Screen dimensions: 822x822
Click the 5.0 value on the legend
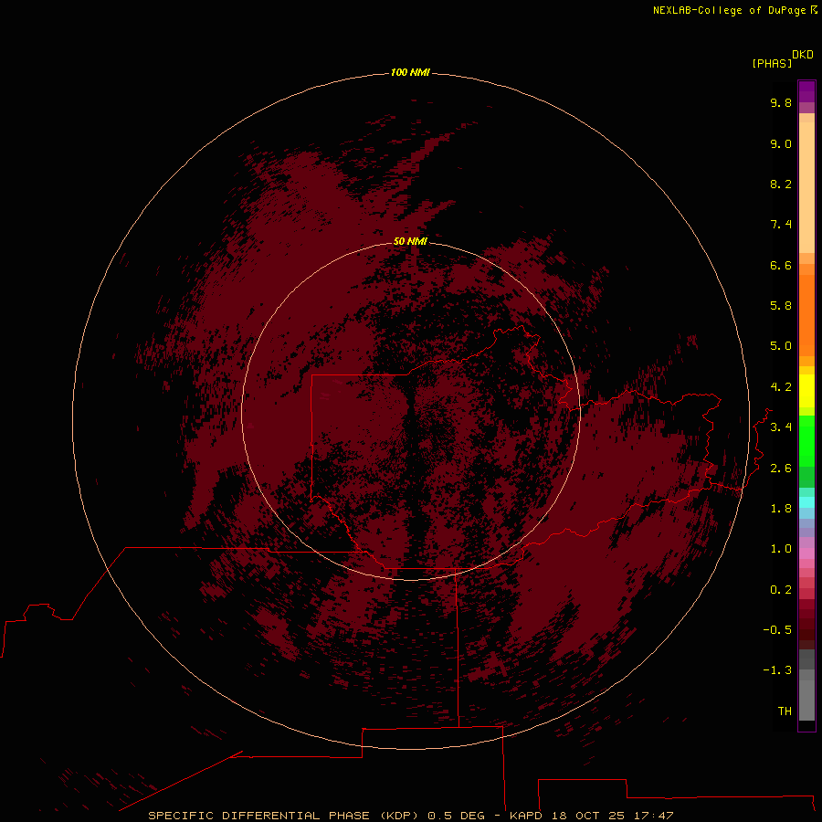tap(781, 346)
